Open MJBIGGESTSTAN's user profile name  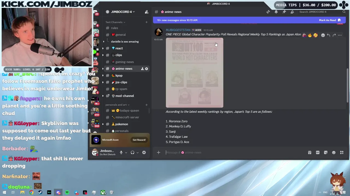point(178,30)
